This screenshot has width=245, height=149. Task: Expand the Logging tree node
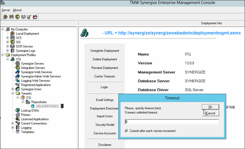click(13, 128)
